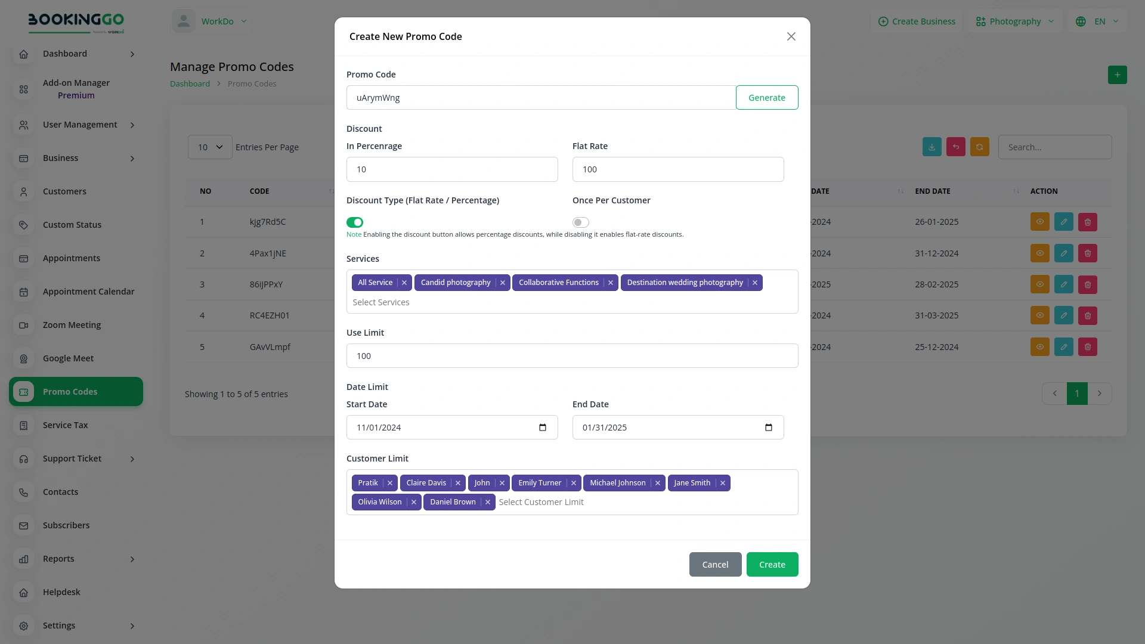Edit promo code RC4EZH01
The width and height of the screenshot is (1145, 644).
click(x=1064, y=315)
